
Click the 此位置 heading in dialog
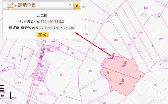pyautogui.click(x=42, y=15)
